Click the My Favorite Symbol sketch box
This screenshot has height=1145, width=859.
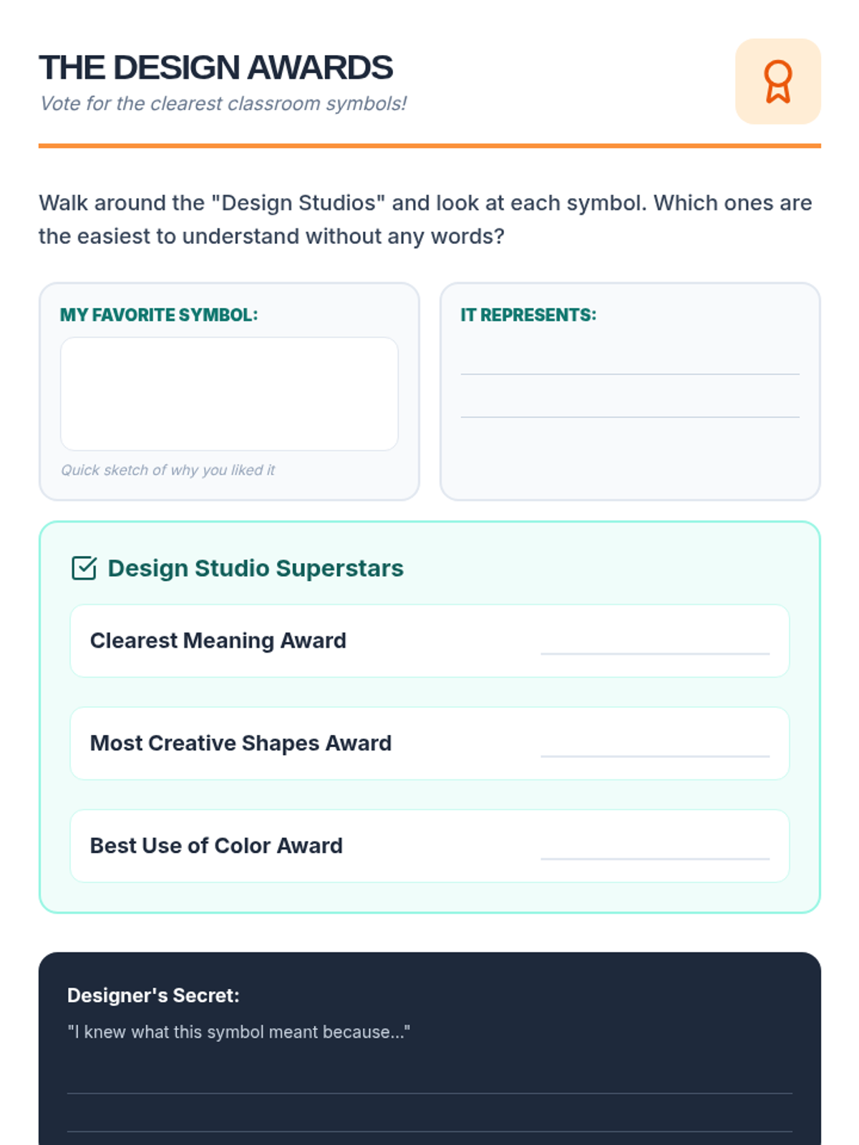(229, 394)
